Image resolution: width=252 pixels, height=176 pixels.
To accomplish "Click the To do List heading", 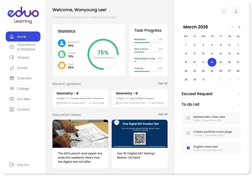I will tap(190, 104).
